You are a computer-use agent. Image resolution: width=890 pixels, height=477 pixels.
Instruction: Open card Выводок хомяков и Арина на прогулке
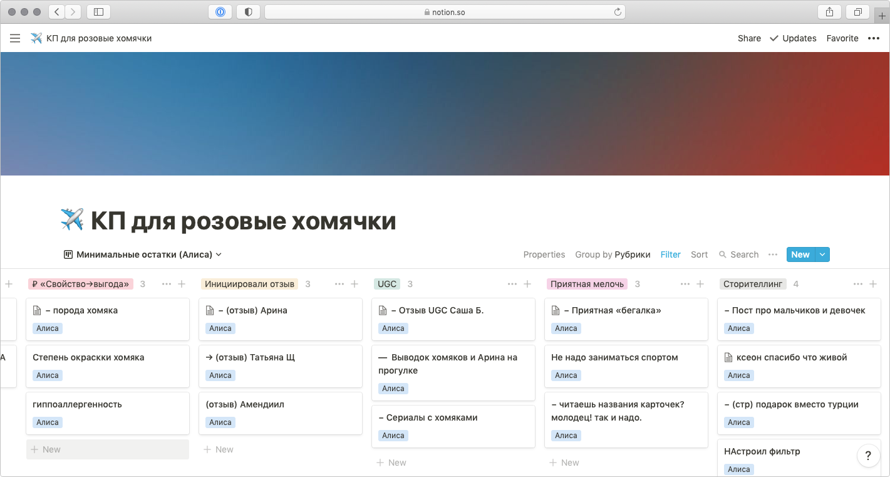point(453,373)
